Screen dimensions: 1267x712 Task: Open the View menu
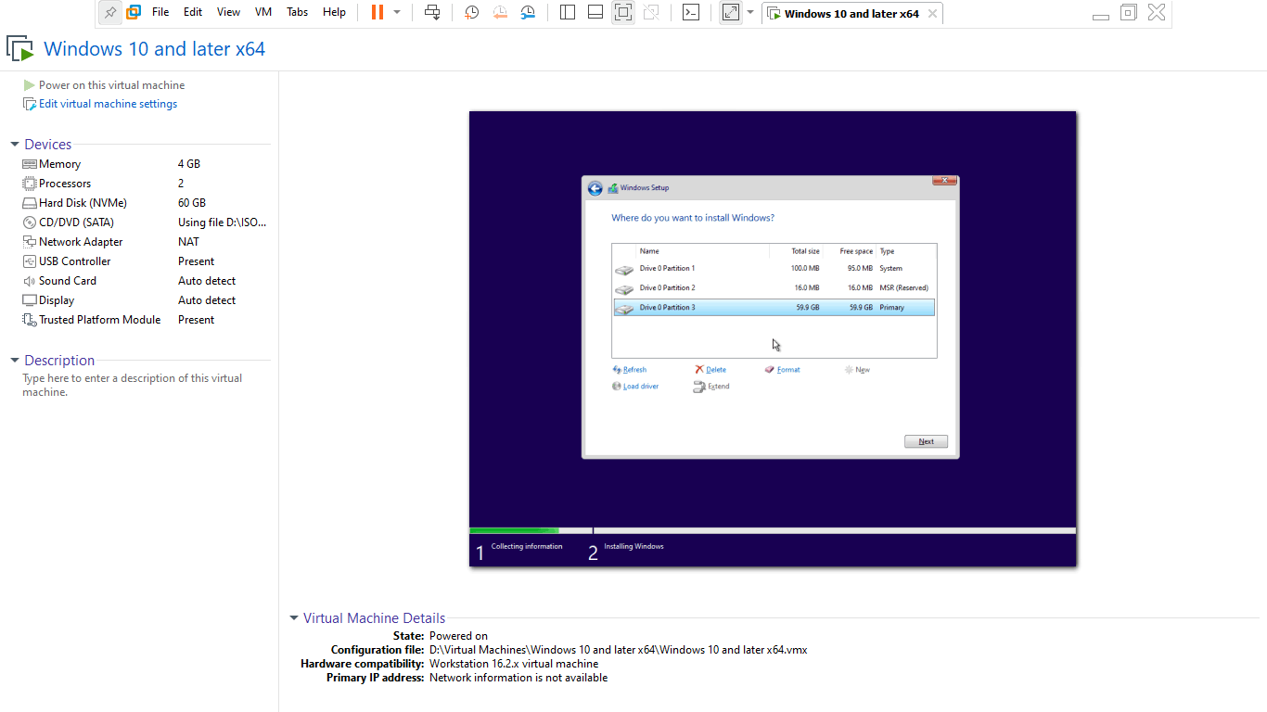(x=228, y=12)
